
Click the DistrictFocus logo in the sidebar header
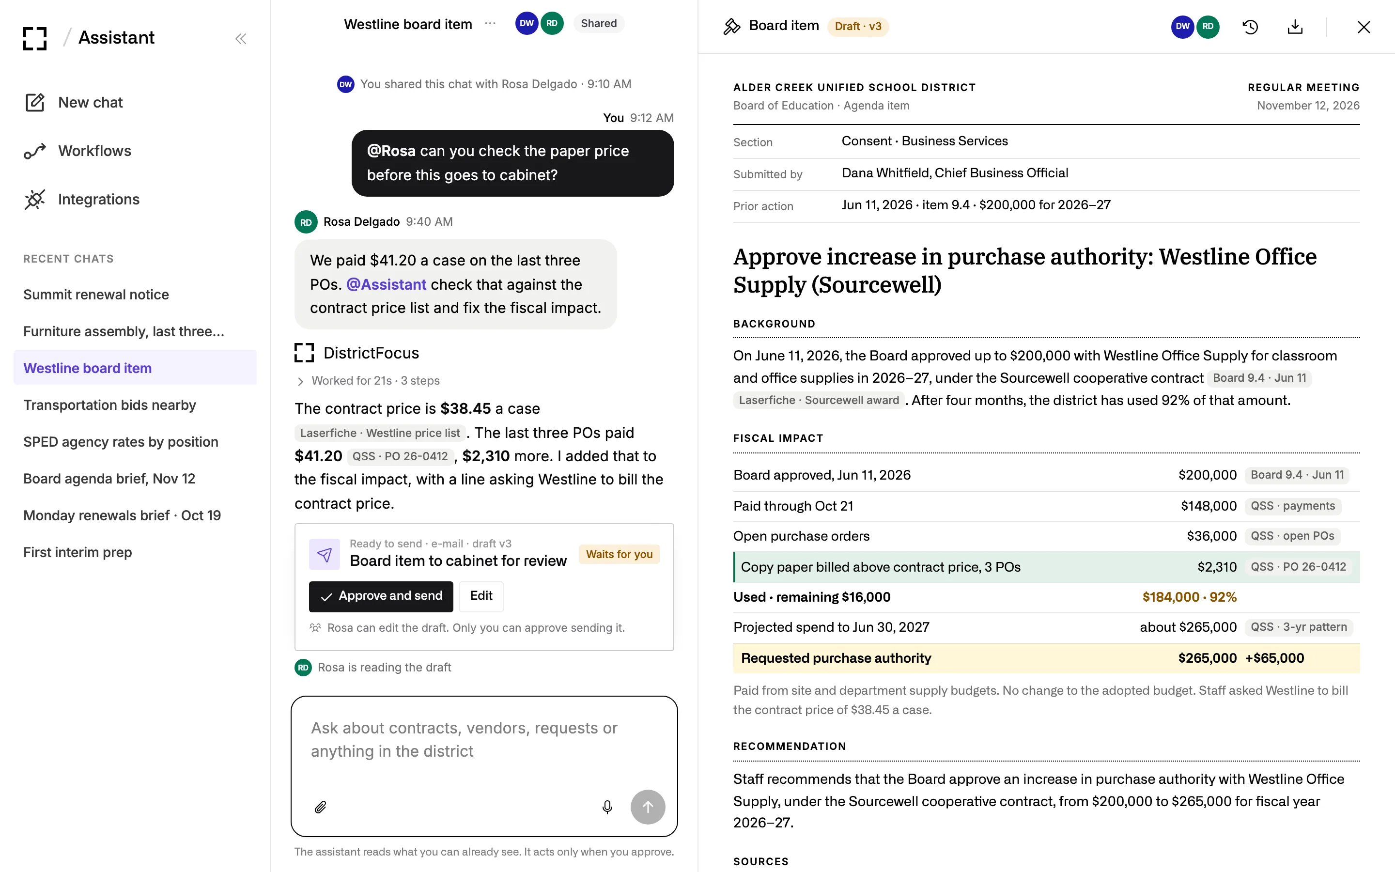click(x=34, y=39)
